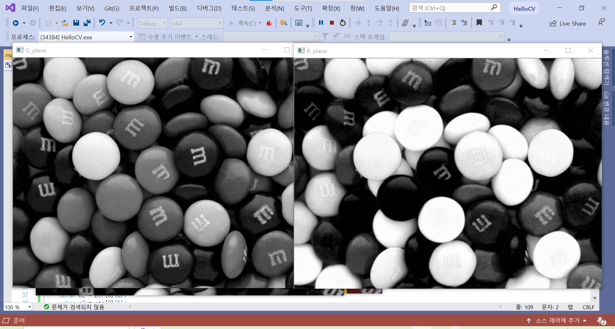This screenshot has width=615, height=329.
Task: Click the 계속(C) continue button
Action: tap(242, 23)
